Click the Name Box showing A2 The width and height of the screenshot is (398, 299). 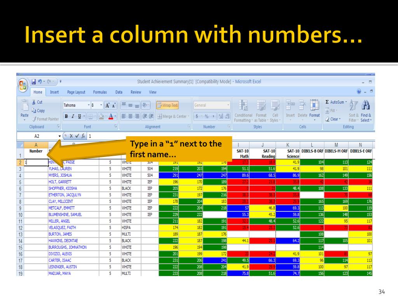pos(37,136)
